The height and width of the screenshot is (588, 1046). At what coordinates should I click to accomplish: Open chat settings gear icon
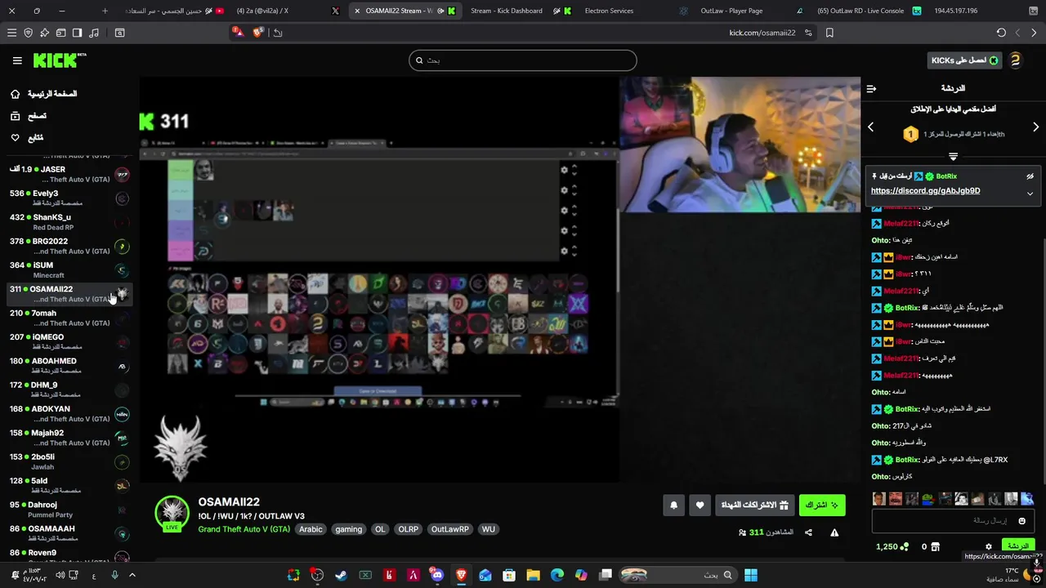click(988, 546)
